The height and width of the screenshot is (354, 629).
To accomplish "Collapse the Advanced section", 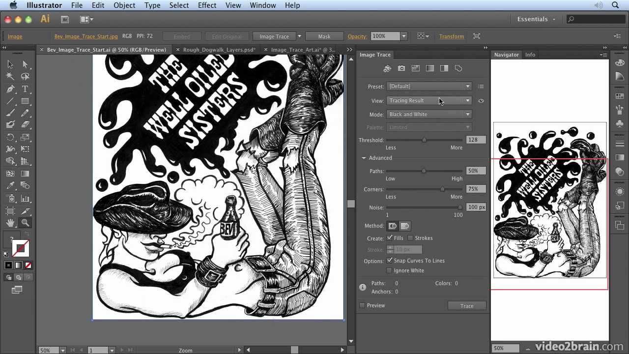I will pyautogui.click(x=364, y=158).
